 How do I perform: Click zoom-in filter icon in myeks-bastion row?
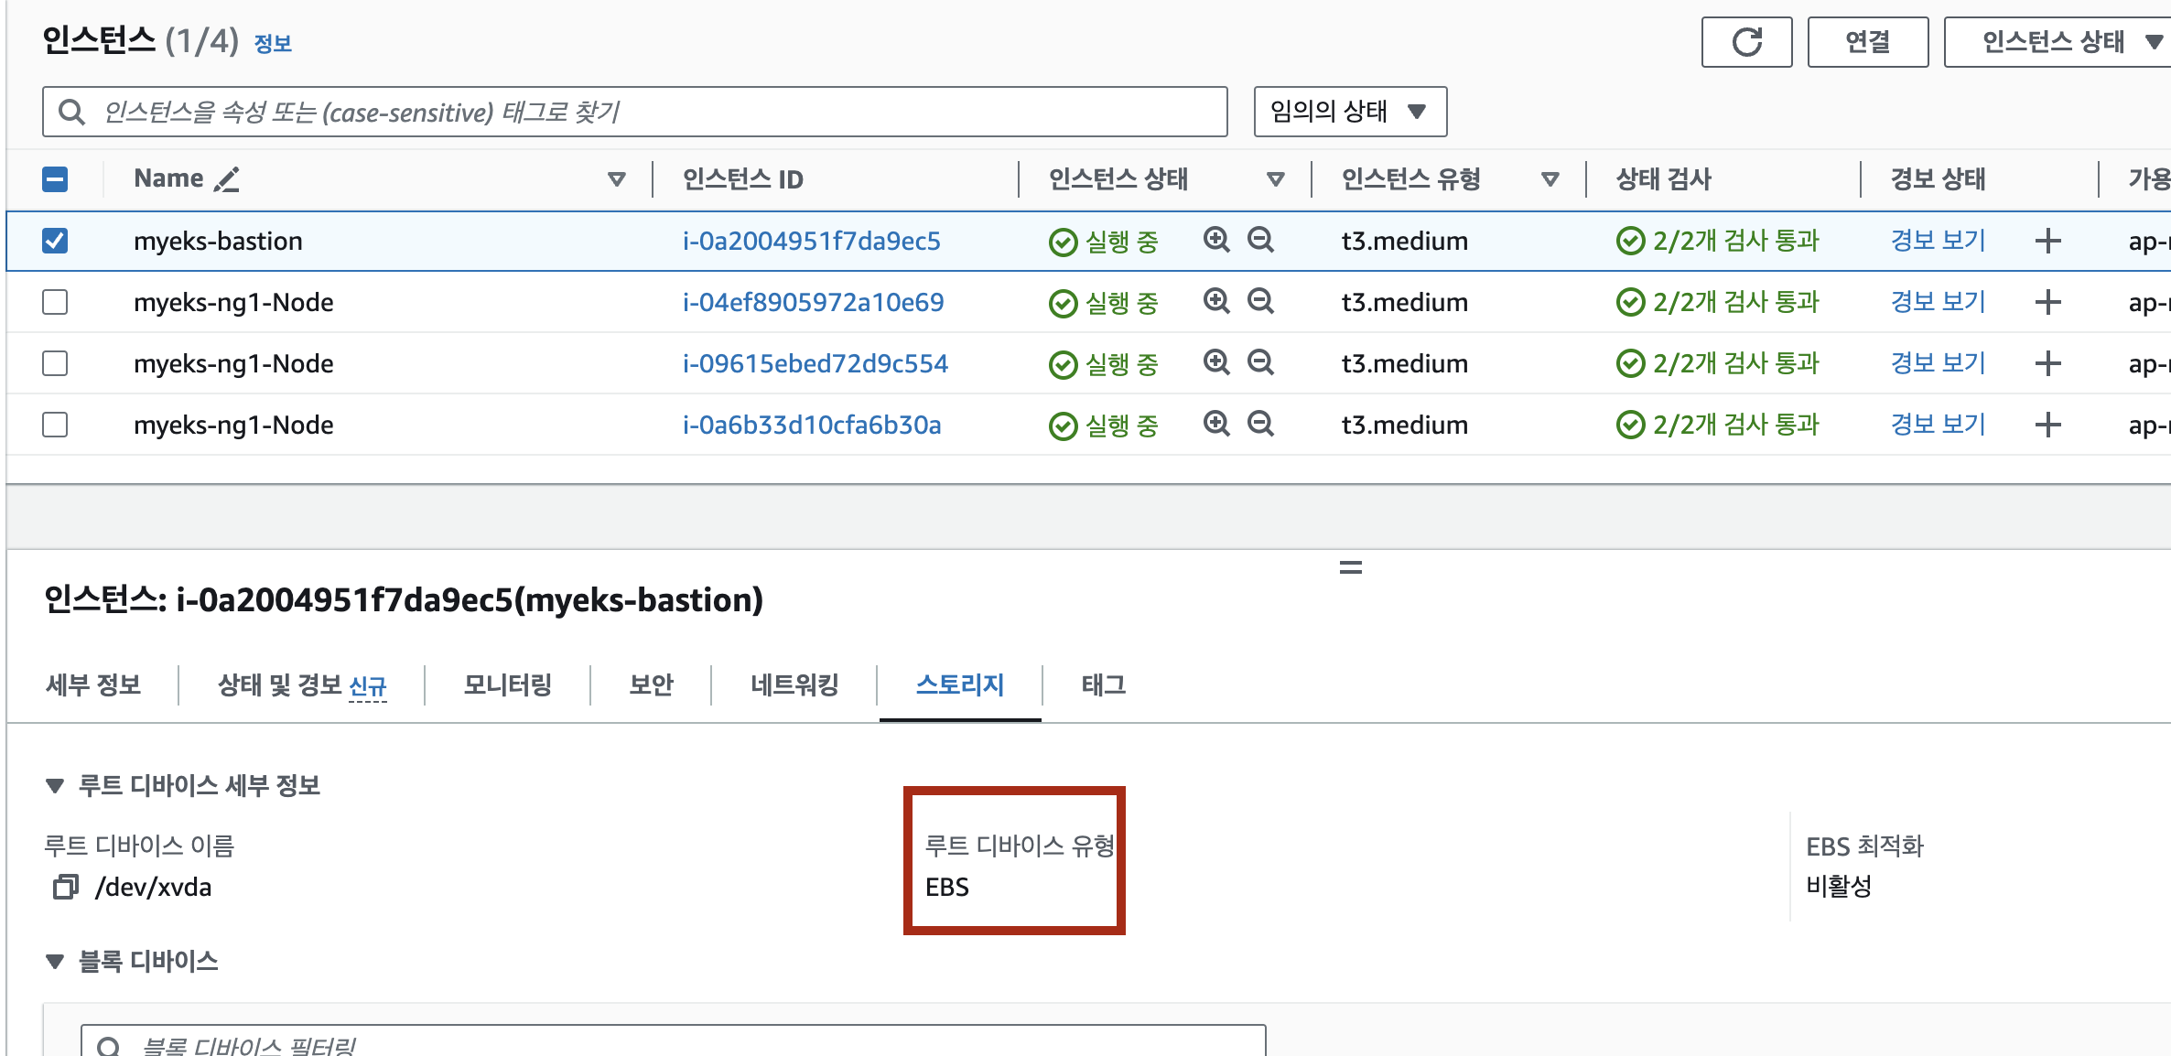click(1216, 240)
